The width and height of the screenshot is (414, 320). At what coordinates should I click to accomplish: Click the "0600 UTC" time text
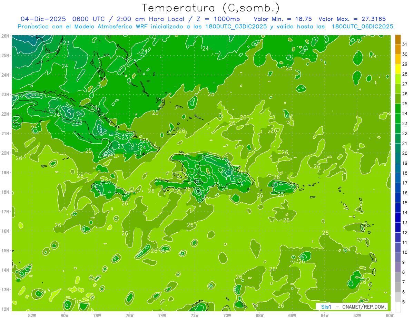(88, 19)
